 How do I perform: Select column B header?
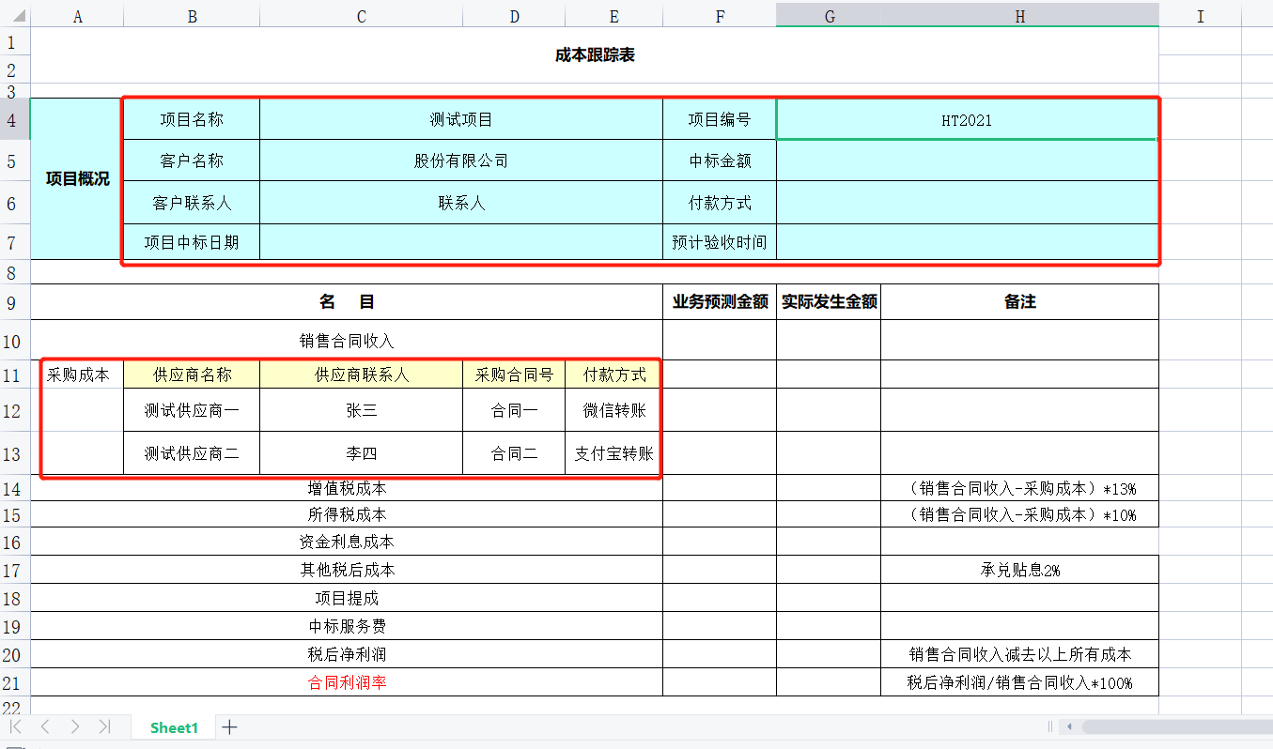[x=192, y=16]
